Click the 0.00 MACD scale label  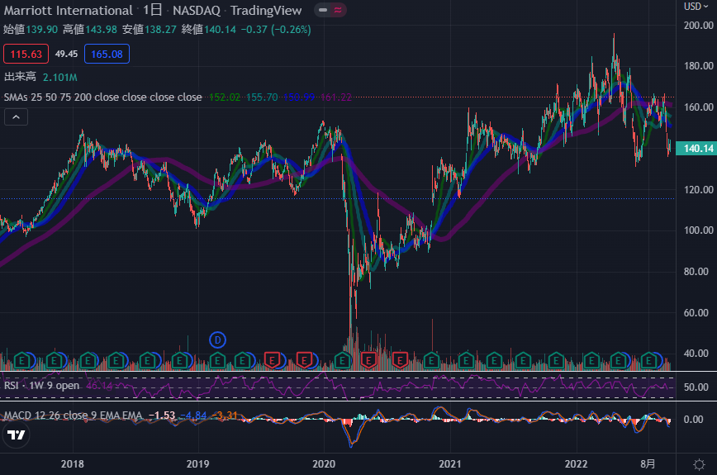click(x=693, y=419)
